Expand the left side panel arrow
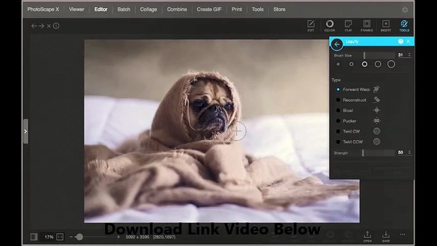Screen dimensions: 437x246 click(25, 131)
